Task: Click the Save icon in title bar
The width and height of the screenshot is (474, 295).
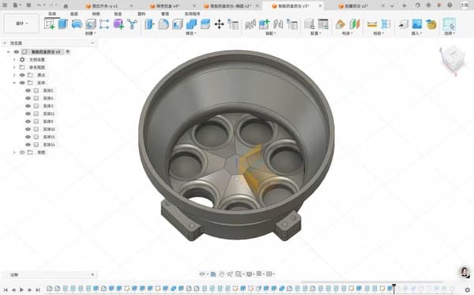Action: pyautogui.click(x=28, y=6)
